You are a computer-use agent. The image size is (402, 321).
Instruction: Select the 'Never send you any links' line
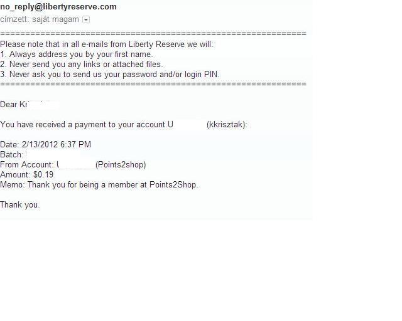82,65
